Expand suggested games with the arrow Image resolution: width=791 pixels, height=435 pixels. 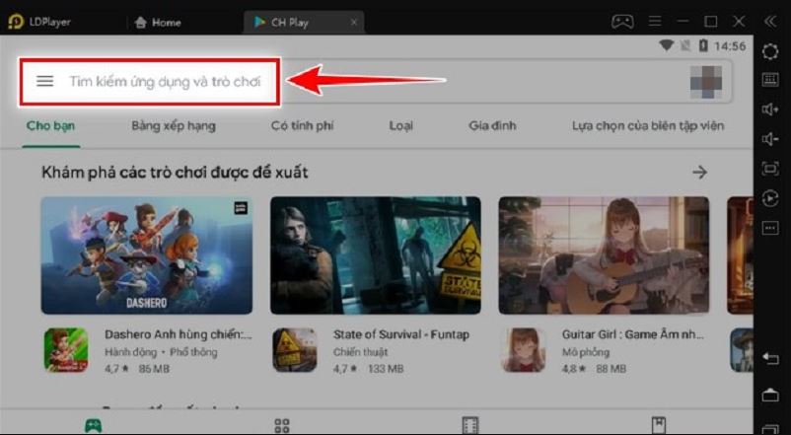699,173
